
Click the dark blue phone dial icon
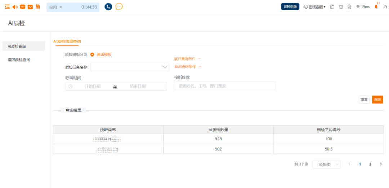(x=108, y=7)
